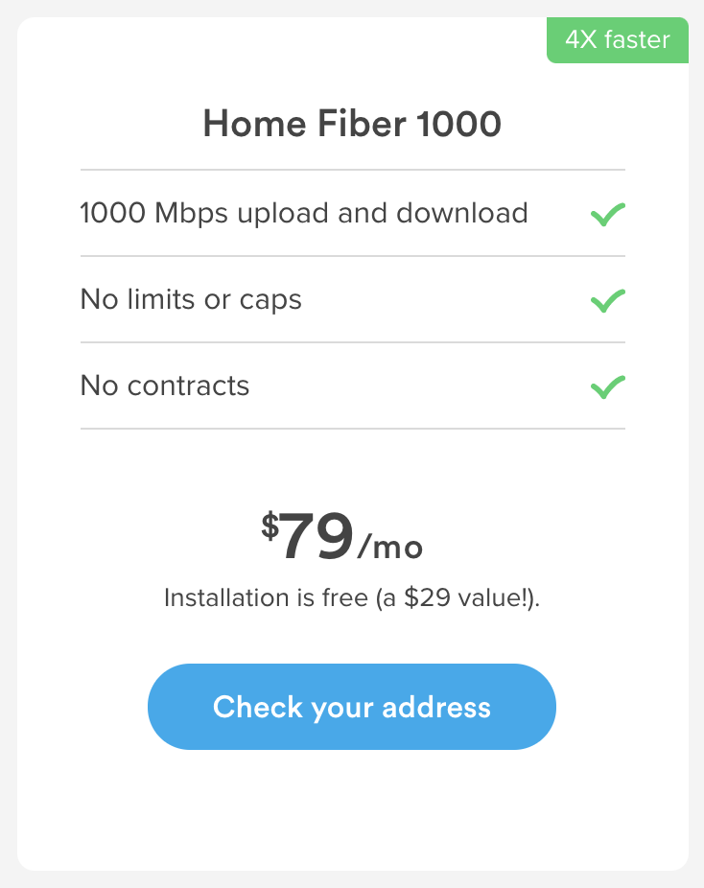This screenshot has height=888, width=704.
Task: Click the Check your address button
Action: click(x=352, y=707)
